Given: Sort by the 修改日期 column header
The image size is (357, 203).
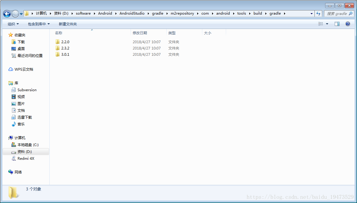Looking at the screenshot, I should coord(140,33).
